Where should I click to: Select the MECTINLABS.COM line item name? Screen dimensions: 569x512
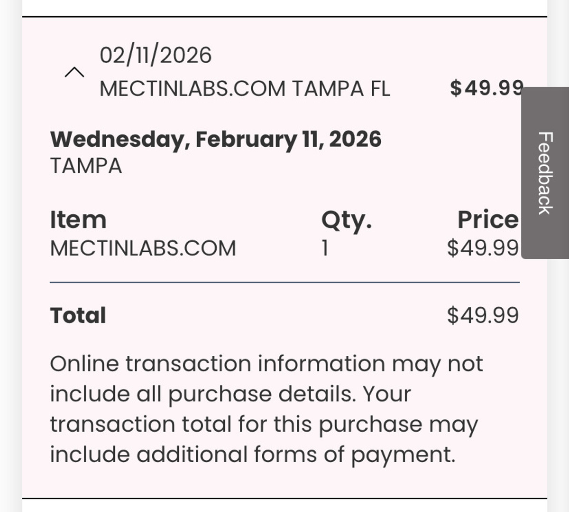click(x=143, y=248)
